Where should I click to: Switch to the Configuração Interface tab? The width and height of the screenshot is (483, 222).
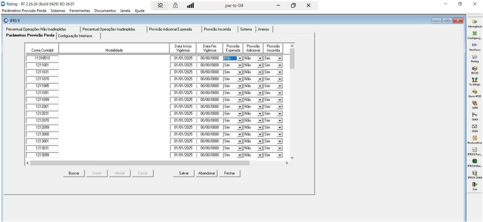coord(78,36)
